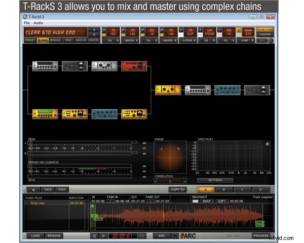Toggle the OFF bypass button
The image size is (304, 243).
[262, 40]
